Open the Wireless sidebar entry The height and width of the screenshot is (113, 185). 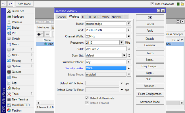[21, 22]
